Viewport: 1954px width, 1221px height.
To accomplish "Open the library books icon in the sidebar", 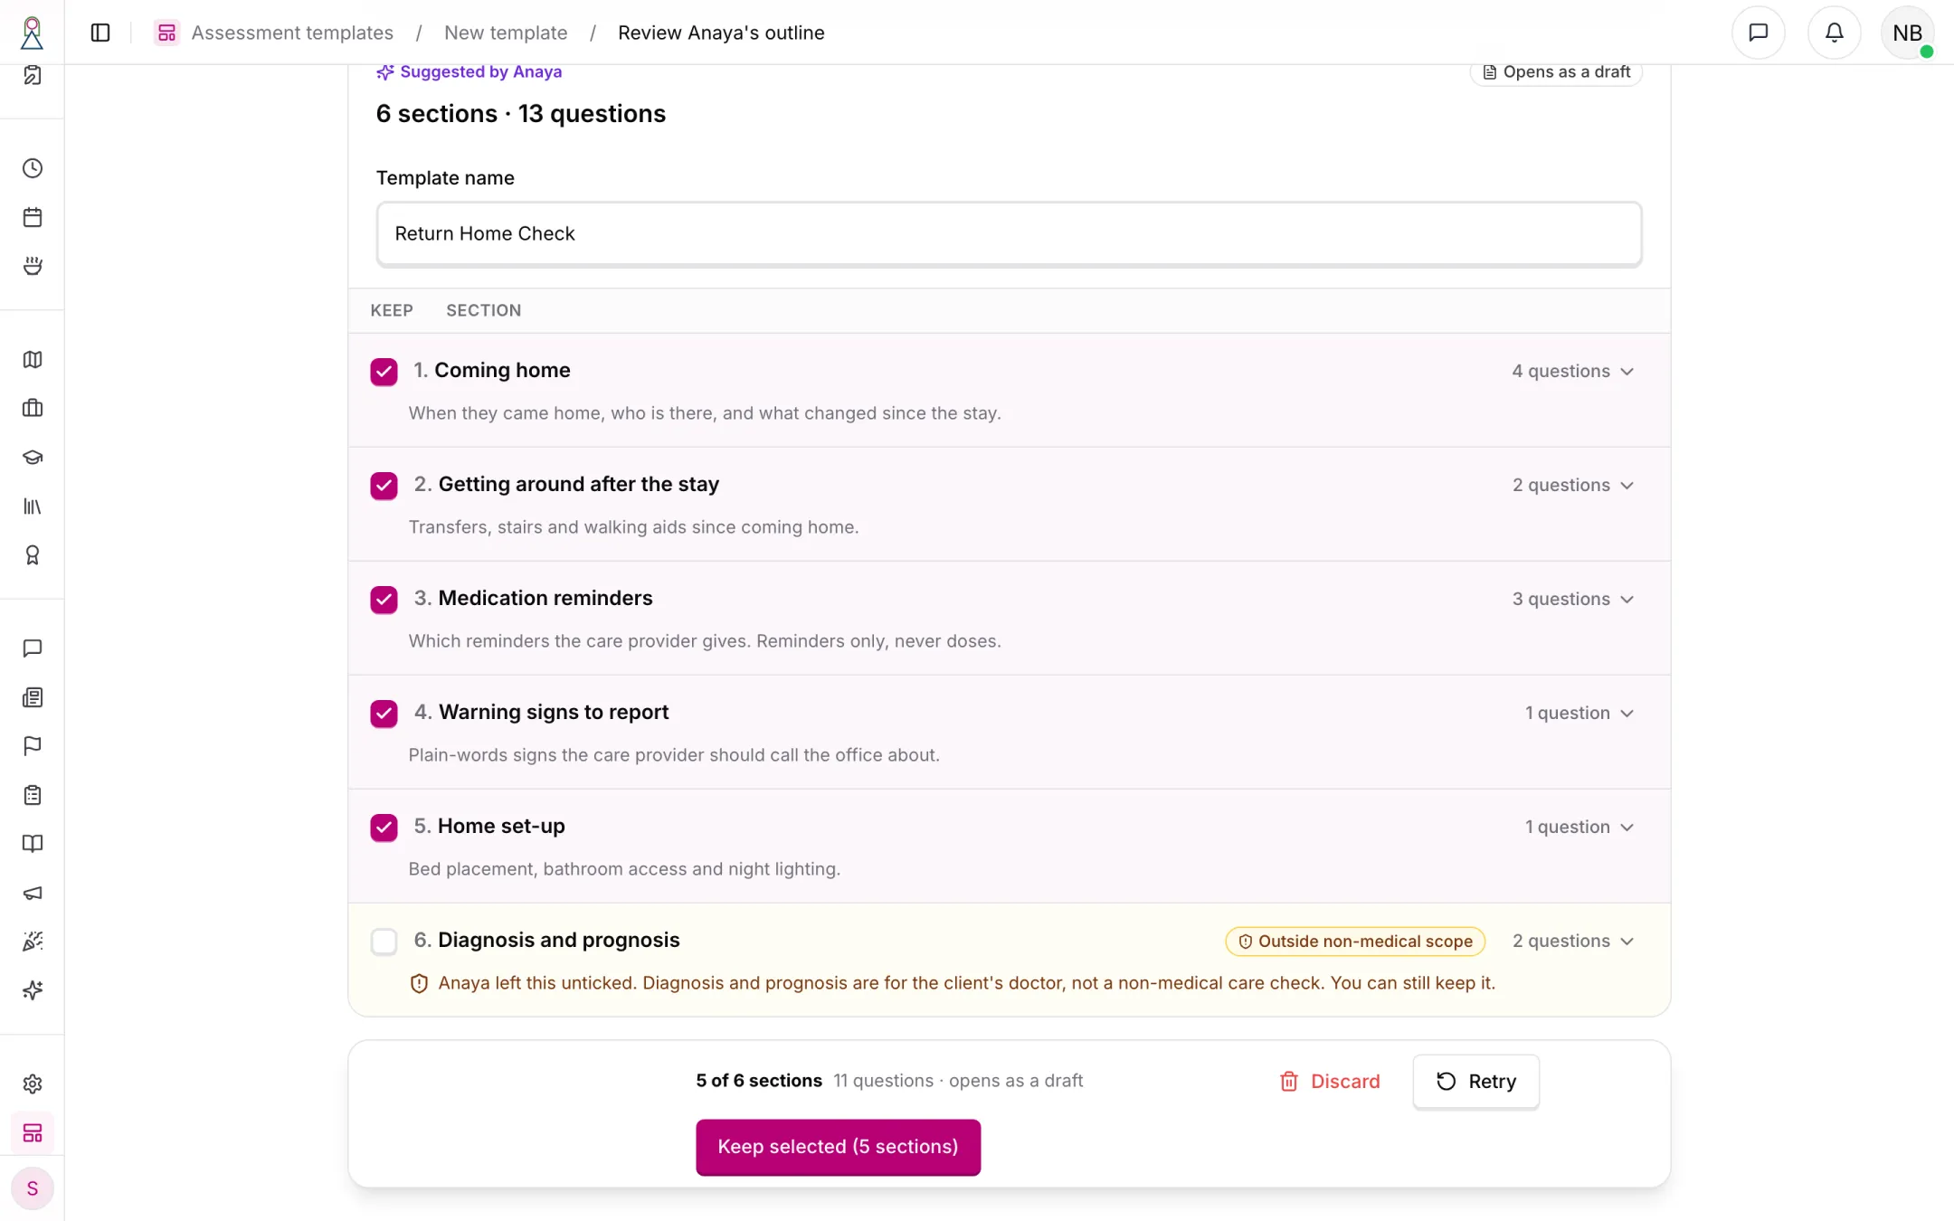I will click(x=33, y=506).
